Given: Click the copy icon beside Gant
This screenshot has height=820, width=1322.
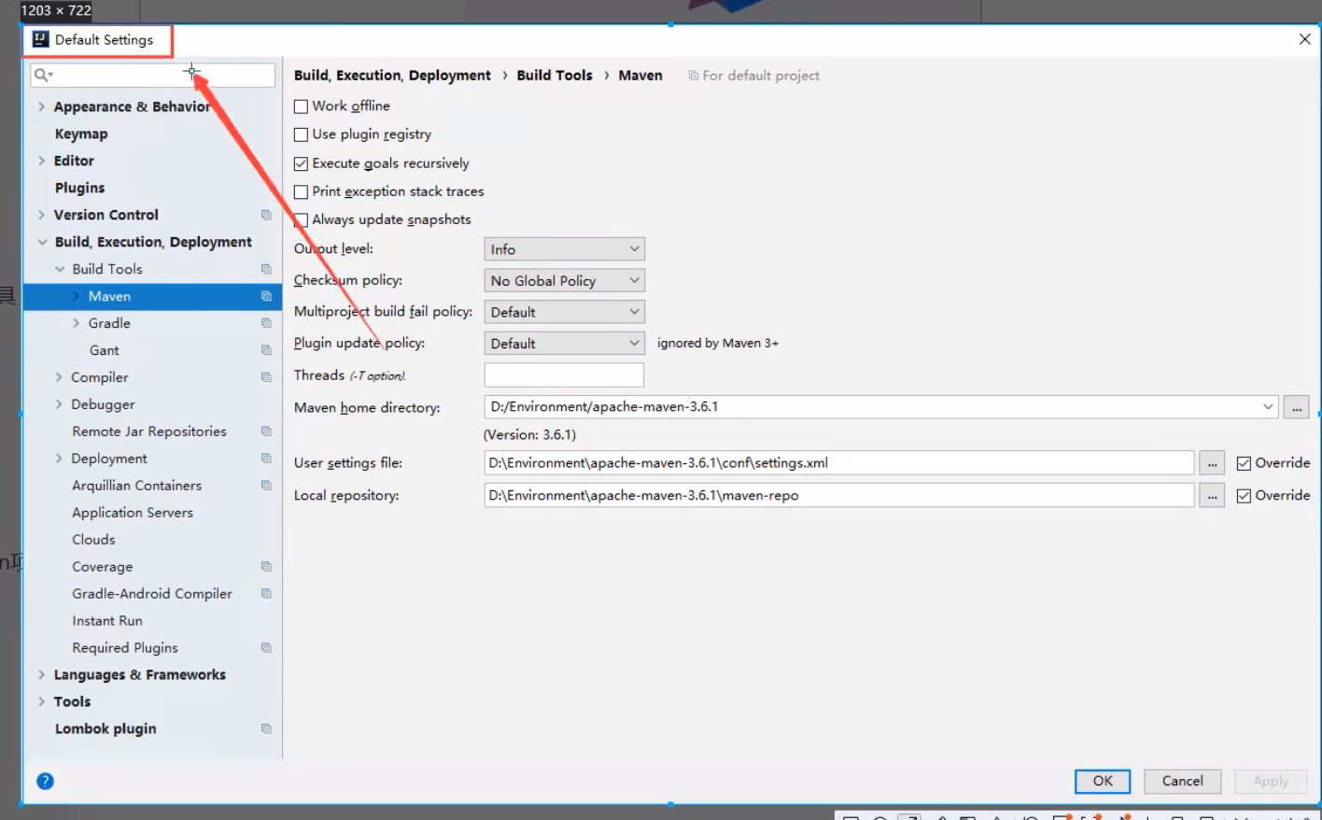Looking at the screenshot, I should click(266, 350).
